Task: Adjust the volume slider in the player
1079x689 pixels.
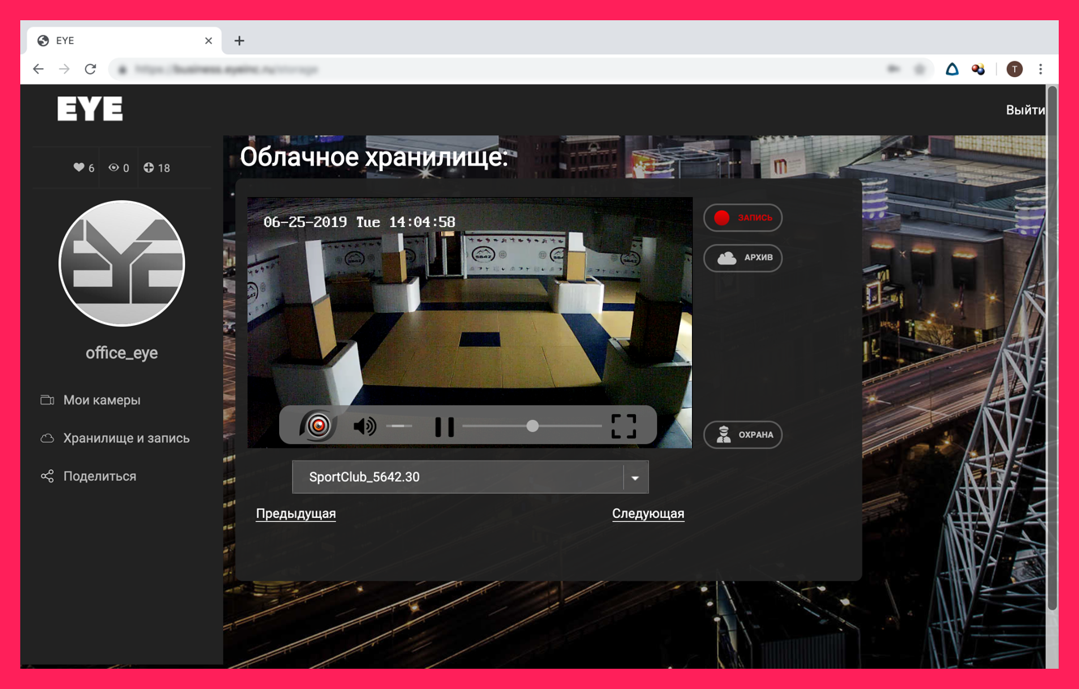Action: tap(399, 426)
